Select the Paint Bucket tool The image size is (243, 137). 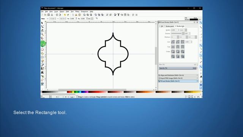pos(42,84)
